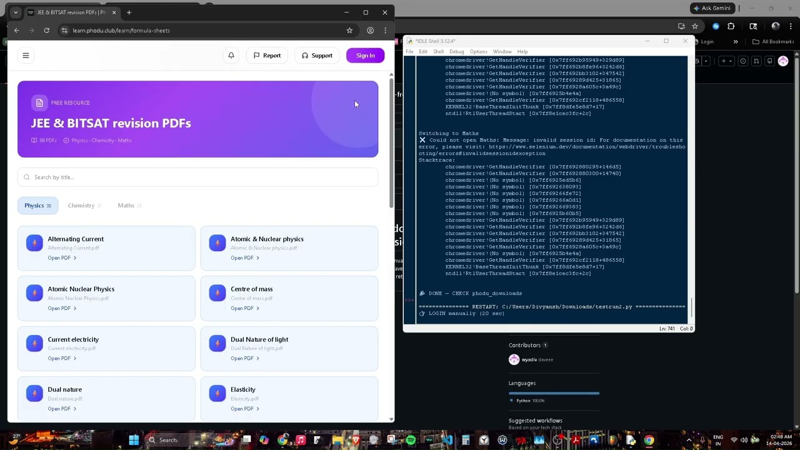Open the phodu browser three-dot menu
This screenshot has height=450, width=800.
(x=385, y=30)
